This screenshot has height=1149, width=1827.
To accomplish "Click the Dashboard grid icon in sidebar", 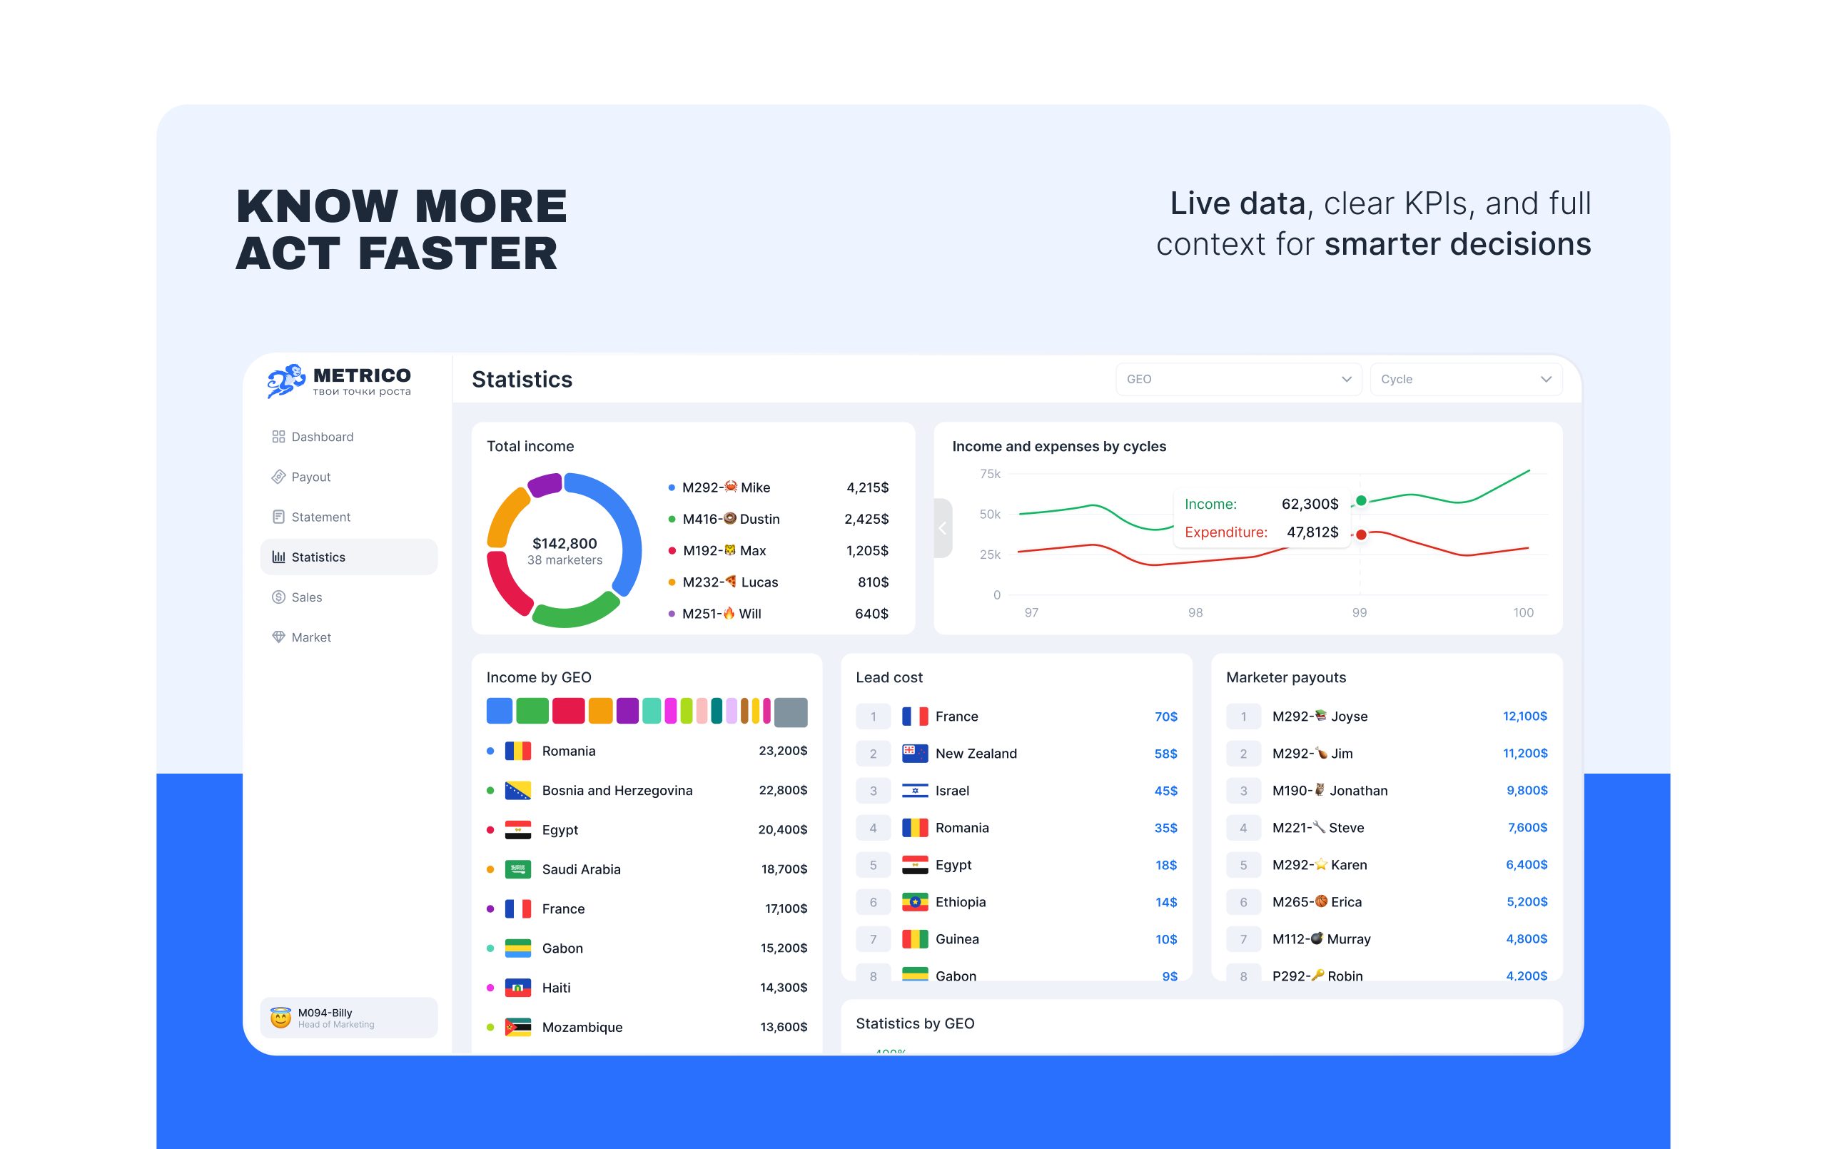I will pyautogui.click(x=278, y=436).
